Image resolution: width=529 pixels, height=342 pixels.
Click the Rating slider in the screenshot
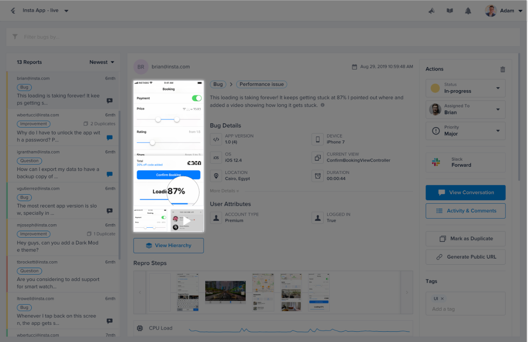coord(168,142)
